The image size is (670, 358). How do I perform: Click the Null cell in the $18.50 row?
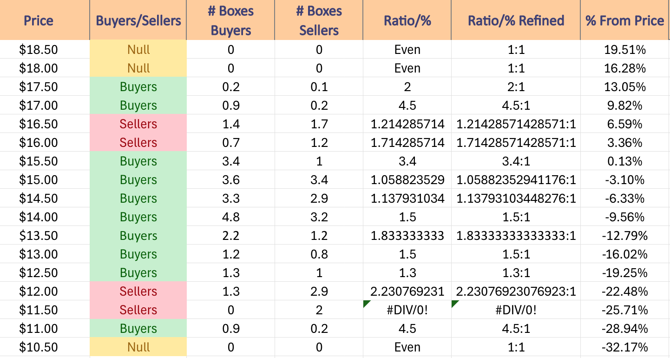[x=138, y=50]
